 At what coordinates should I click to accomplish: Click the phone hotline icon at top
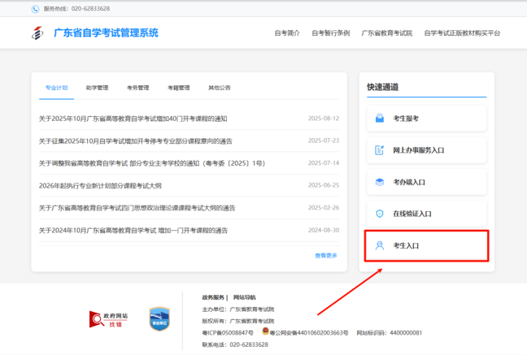point(35,9)
